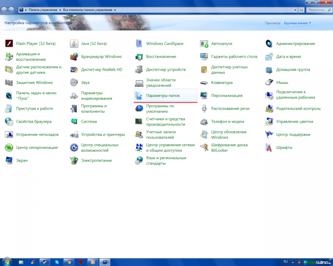This screenshot has width=333, height=266.
Task: Open the Администрирование gear icon
Action: pyautogui.click(x=269, y=44)
